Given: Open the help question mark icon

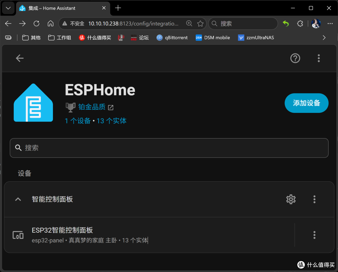Looking at the screenshot, I should [295, 58].
